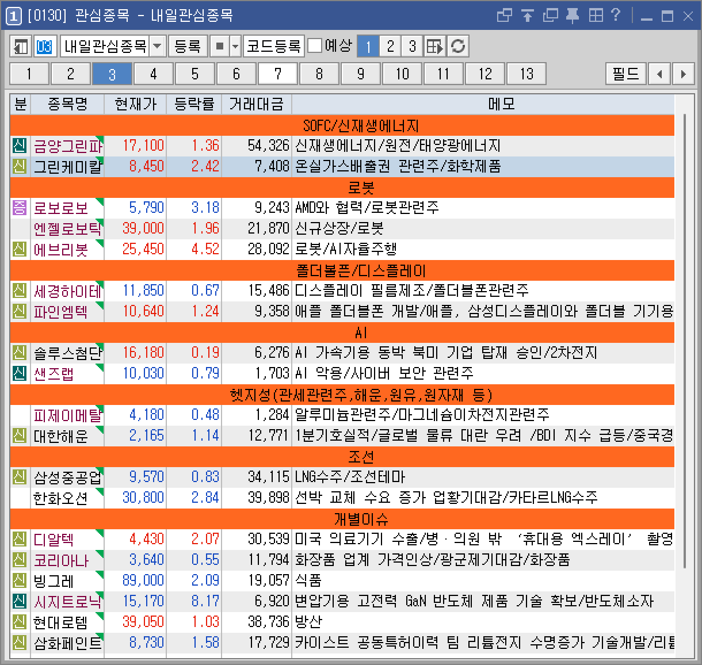Switch to group tab 4
The height and width of the screenshot is (665, 702).
point(153,74)
